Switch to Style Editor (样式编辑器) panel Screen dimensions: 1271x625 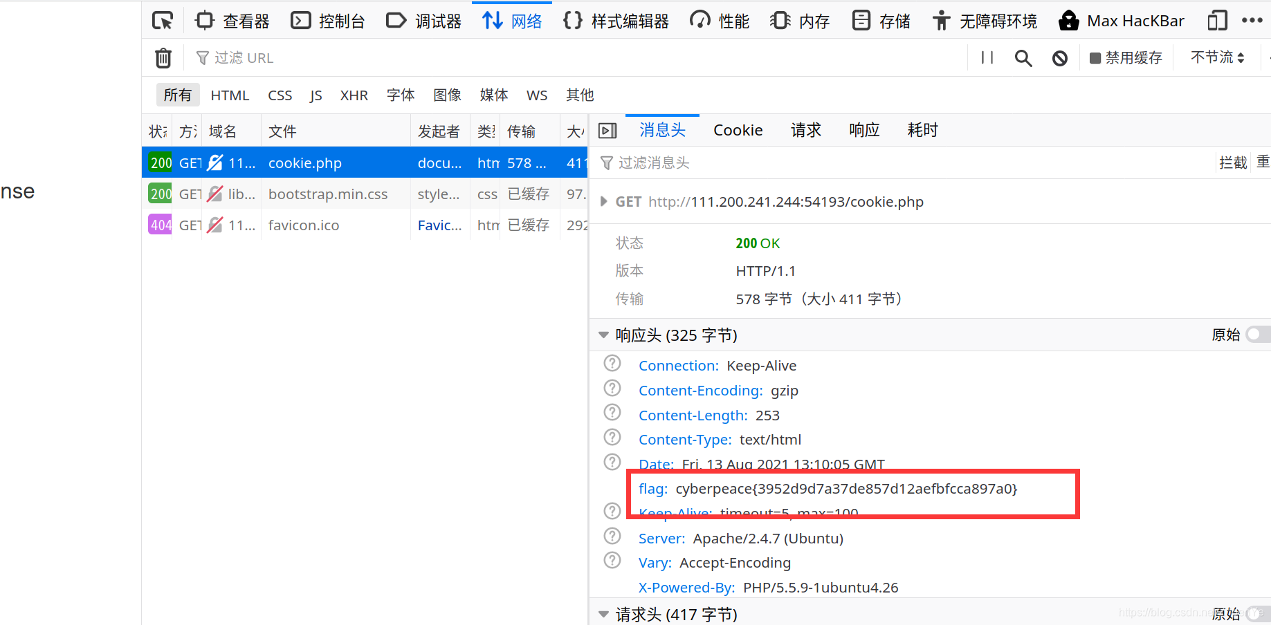coord(616,21)
